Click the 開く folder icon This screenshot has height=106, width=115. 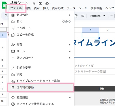pyautogui.click(x=13, y=22)
